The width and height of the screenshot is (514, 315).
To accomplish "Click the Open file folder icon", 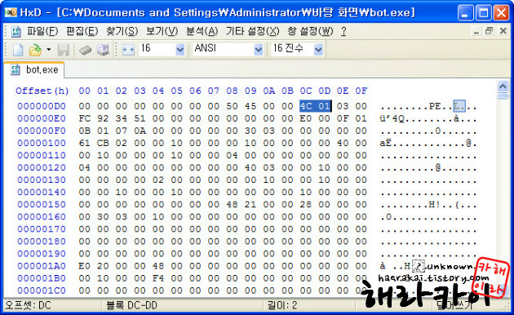I will pyautogui.click(x=35, y=50).
